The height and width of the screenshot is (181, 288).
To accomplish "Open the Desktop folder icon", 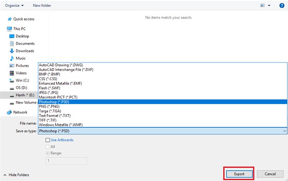I will [12, 36].
